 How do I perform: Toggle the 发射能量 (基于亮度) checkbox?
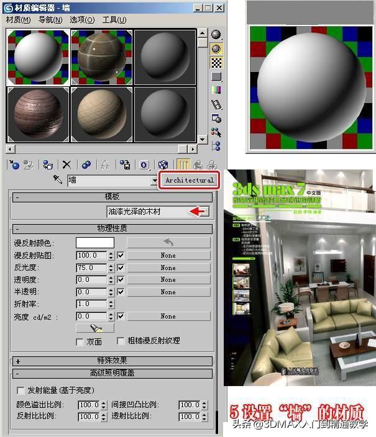coord(21,390)
